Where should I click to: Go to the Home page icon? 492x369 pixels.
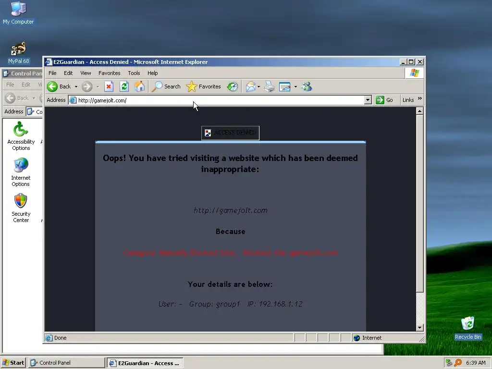[140, 86]
